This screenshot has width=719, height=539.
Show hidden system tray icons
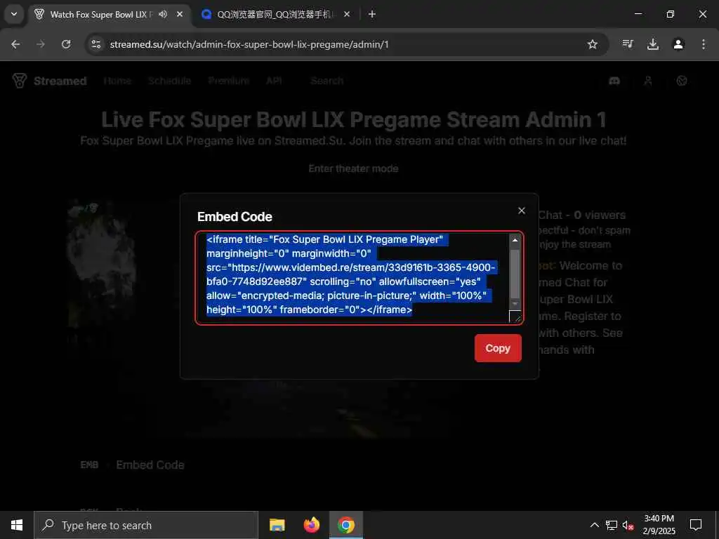coord(594,525)
